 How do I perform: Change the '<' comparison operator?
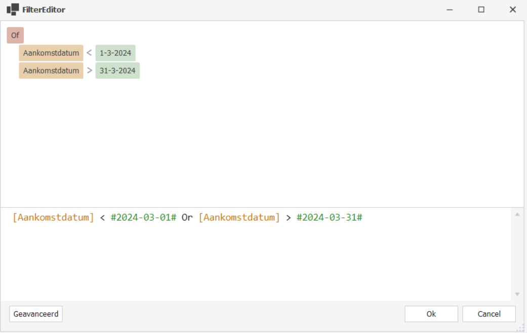[x=89, y=53]
